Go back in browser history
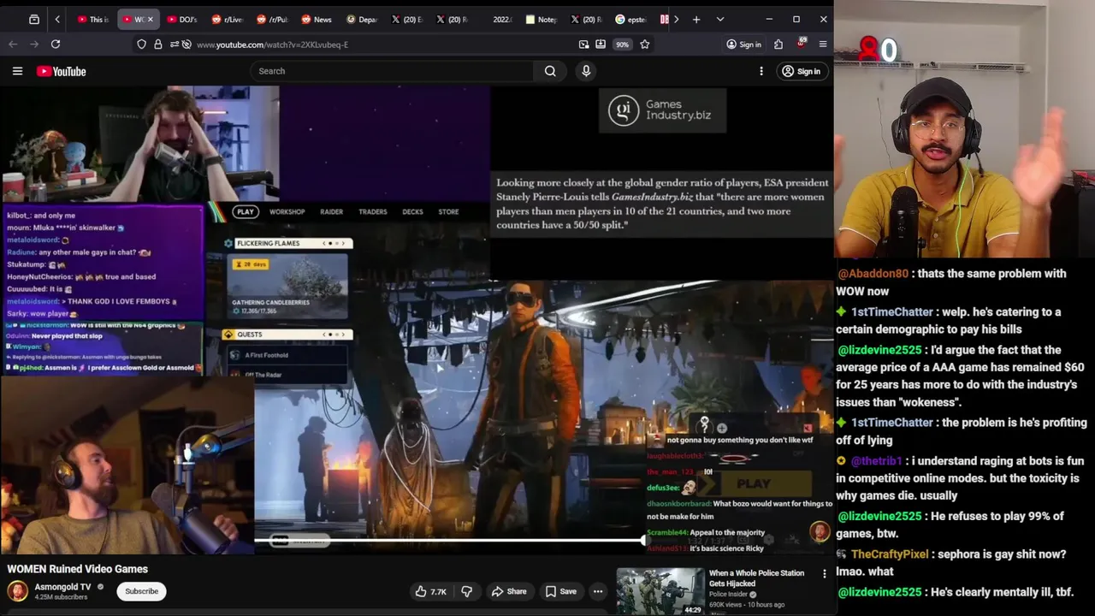Image resolution: width=1095 pixels, height=616 pixels. 13,44
